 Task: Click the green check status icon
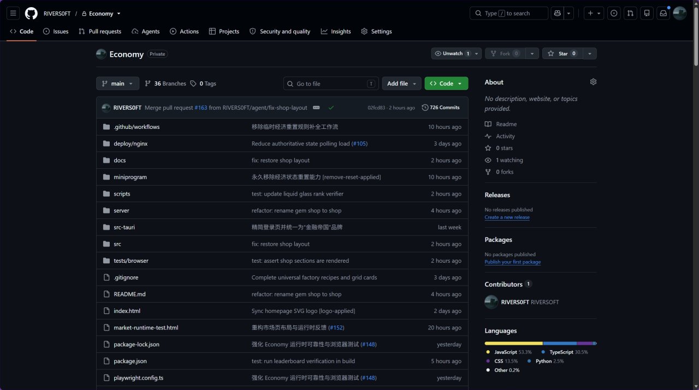331,108
